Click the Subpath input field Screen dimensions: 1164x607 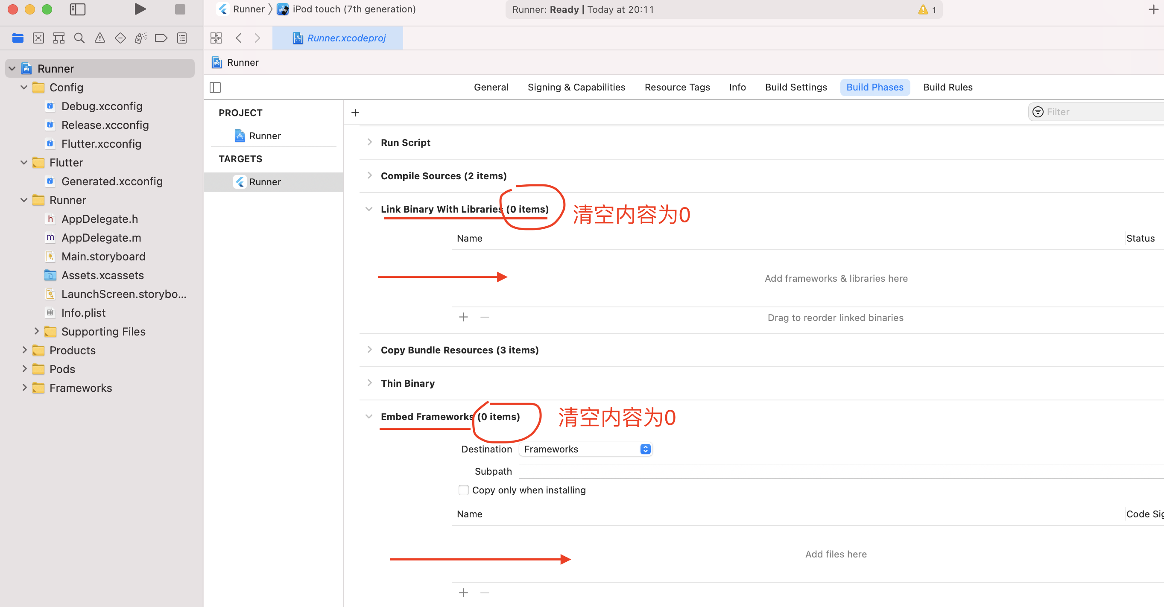(841, 471)
